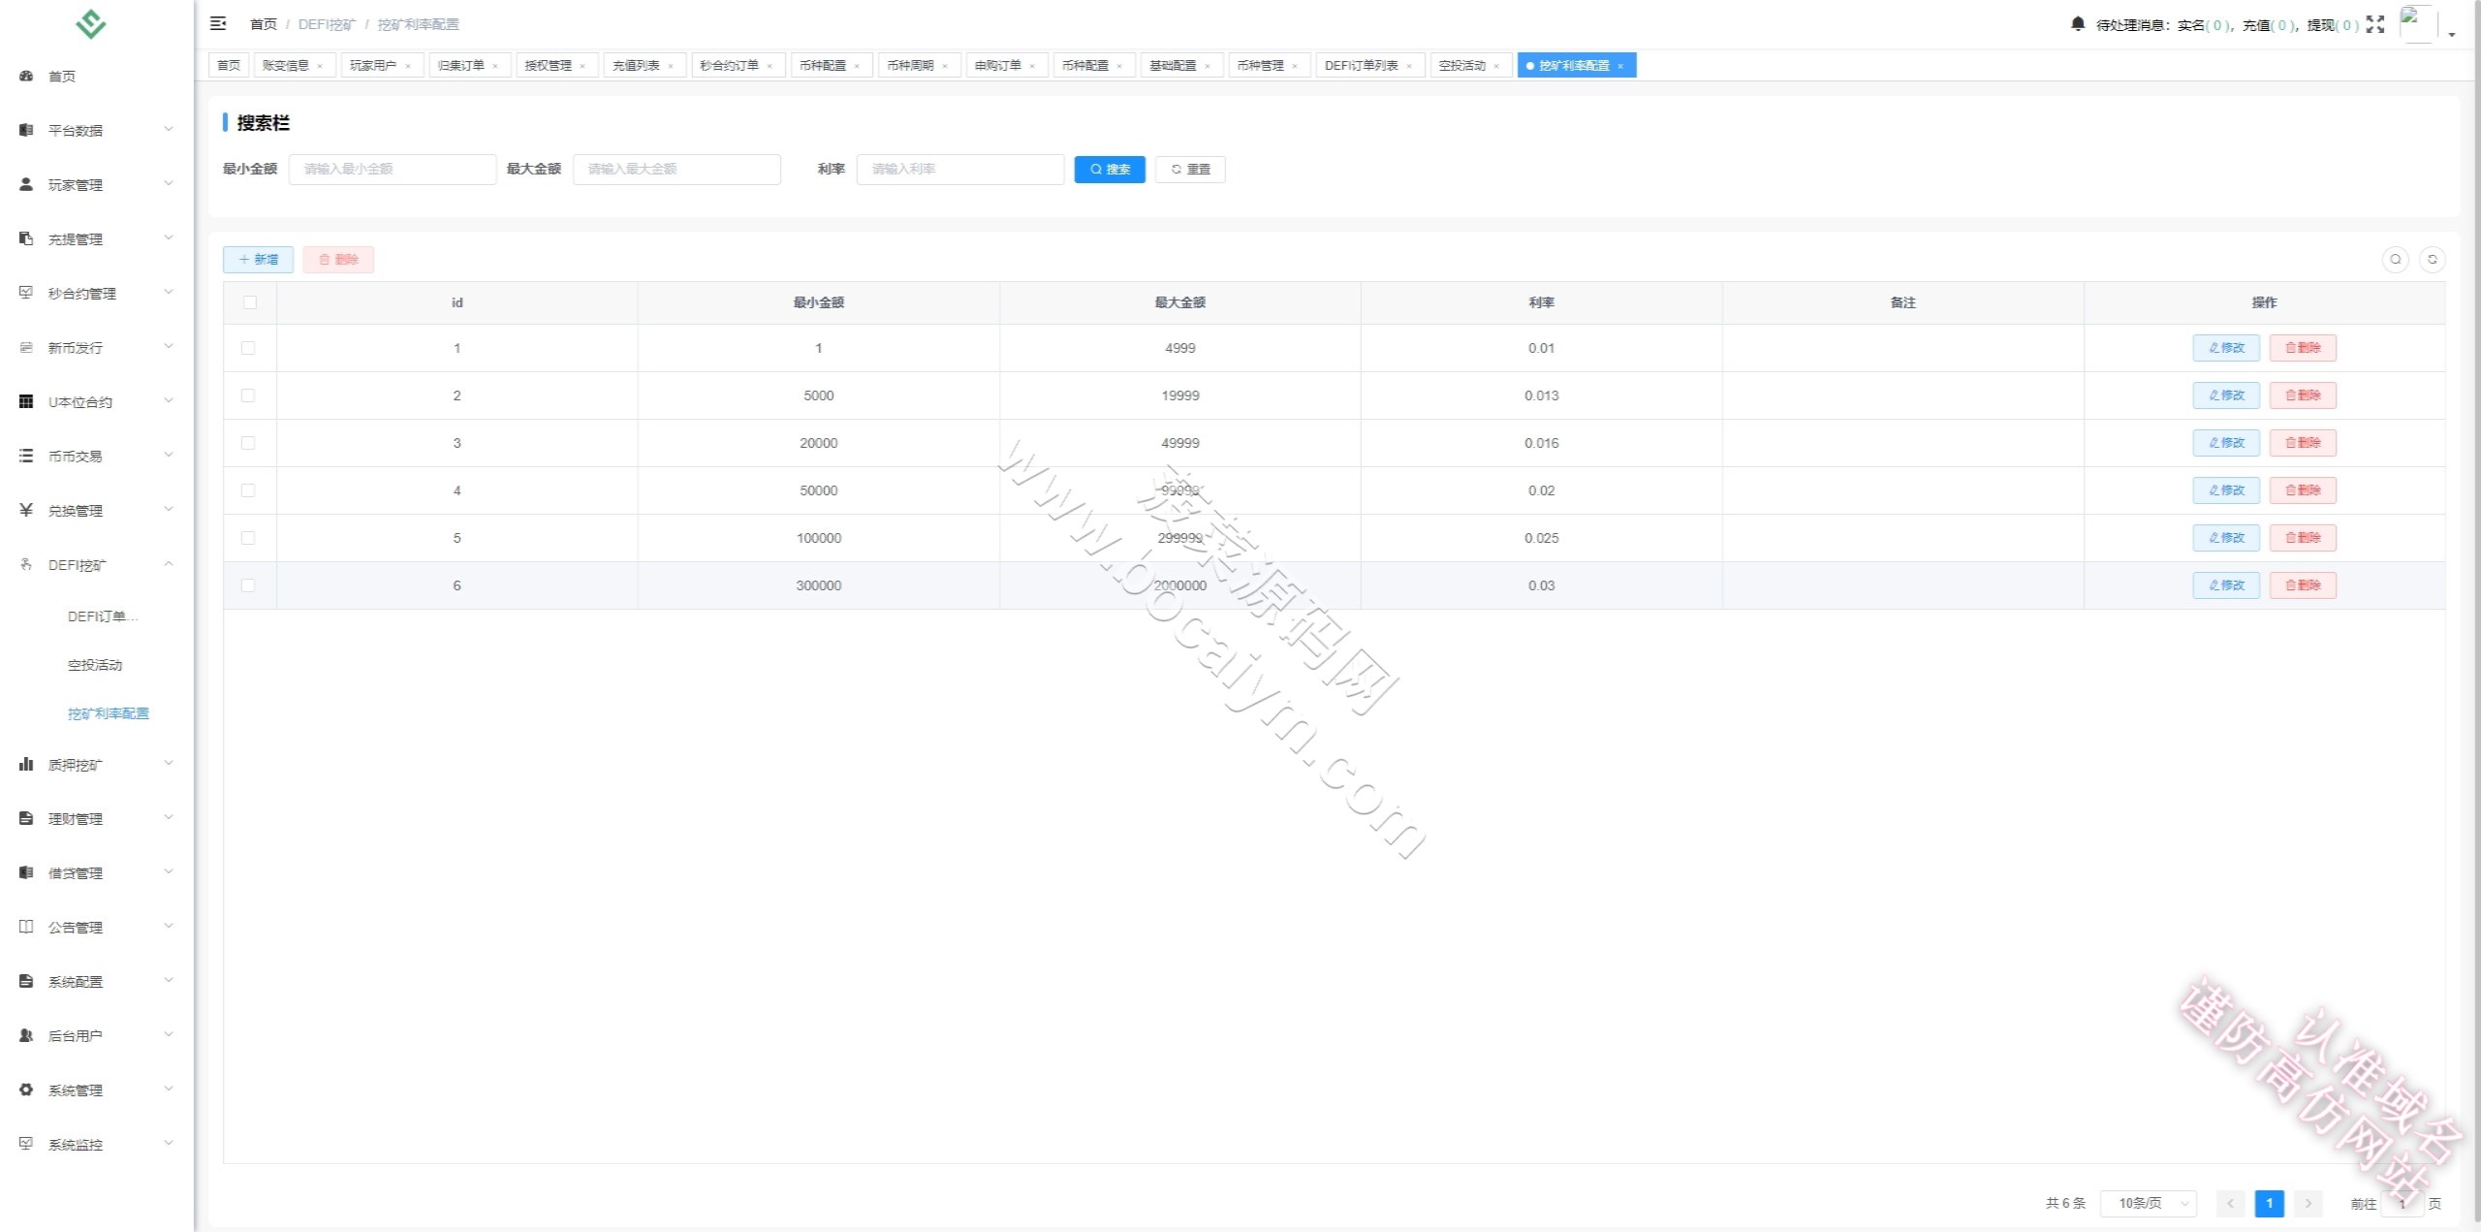Check the checkbox for row id 6

[248, 585]
